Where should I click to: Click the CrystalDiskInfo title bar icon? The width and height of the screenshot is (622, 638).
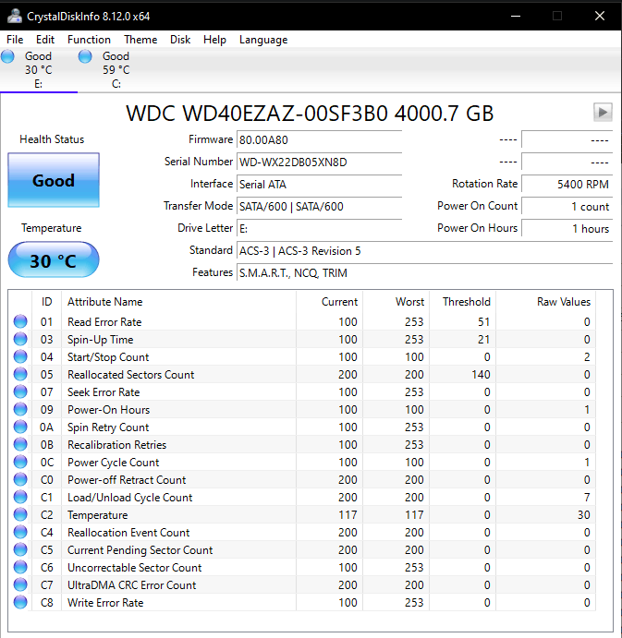15,16
